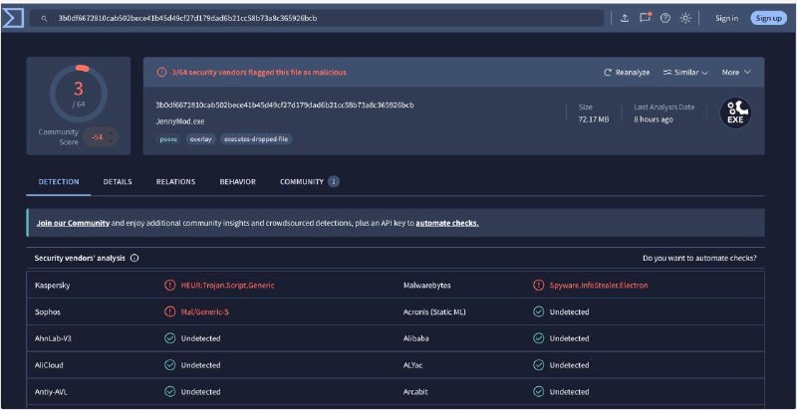Click the Sophos vendor name
Viewport: 797px width, 410px height.
47,311
